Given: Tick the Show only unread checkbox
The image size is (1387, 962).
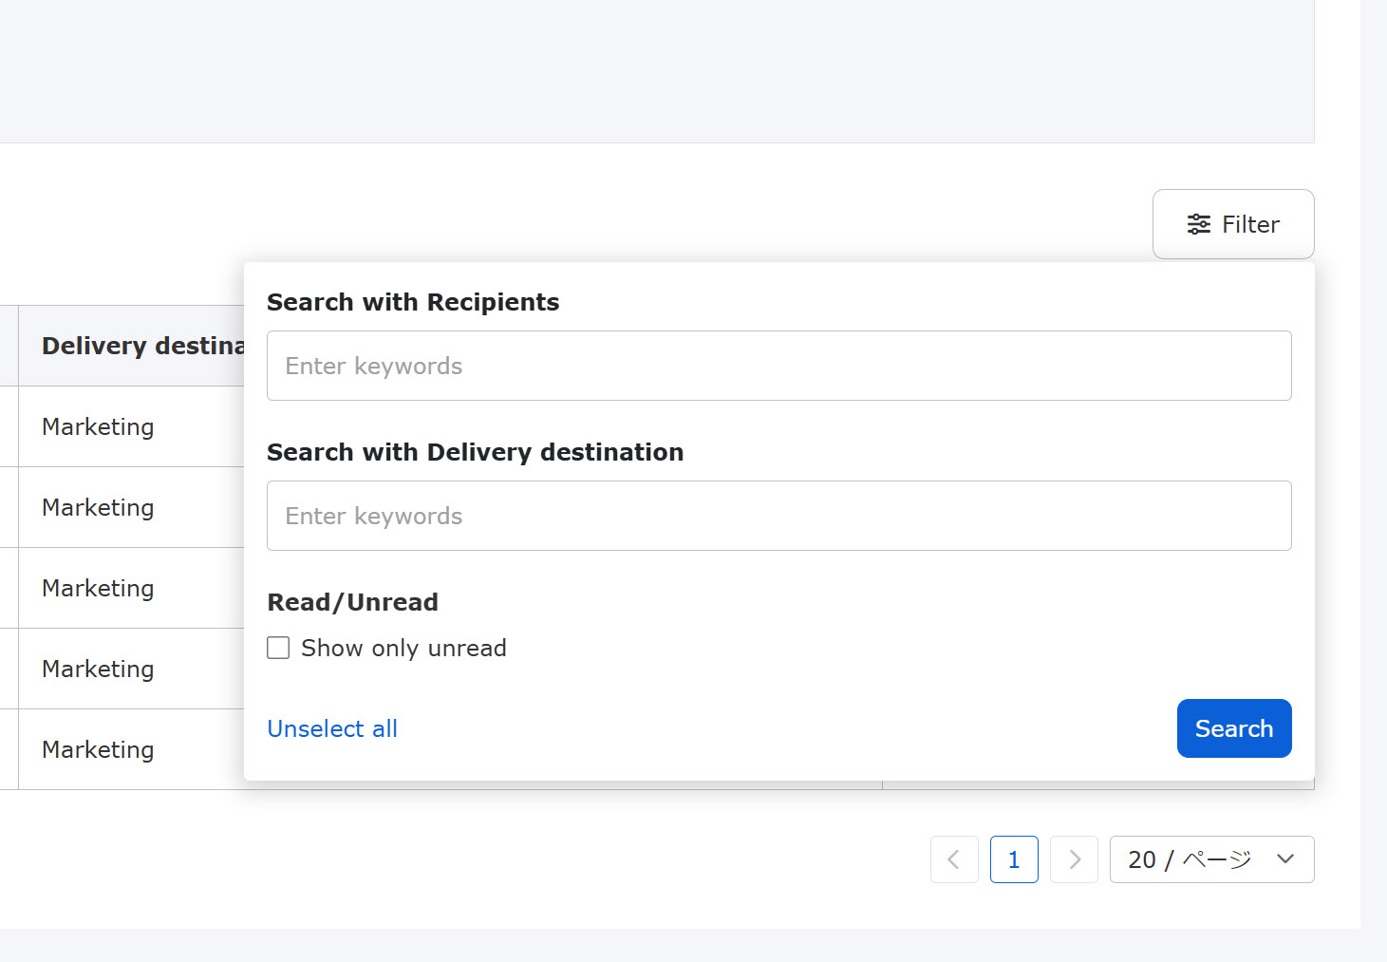Looking at the screenshot, I should [278, 648].
